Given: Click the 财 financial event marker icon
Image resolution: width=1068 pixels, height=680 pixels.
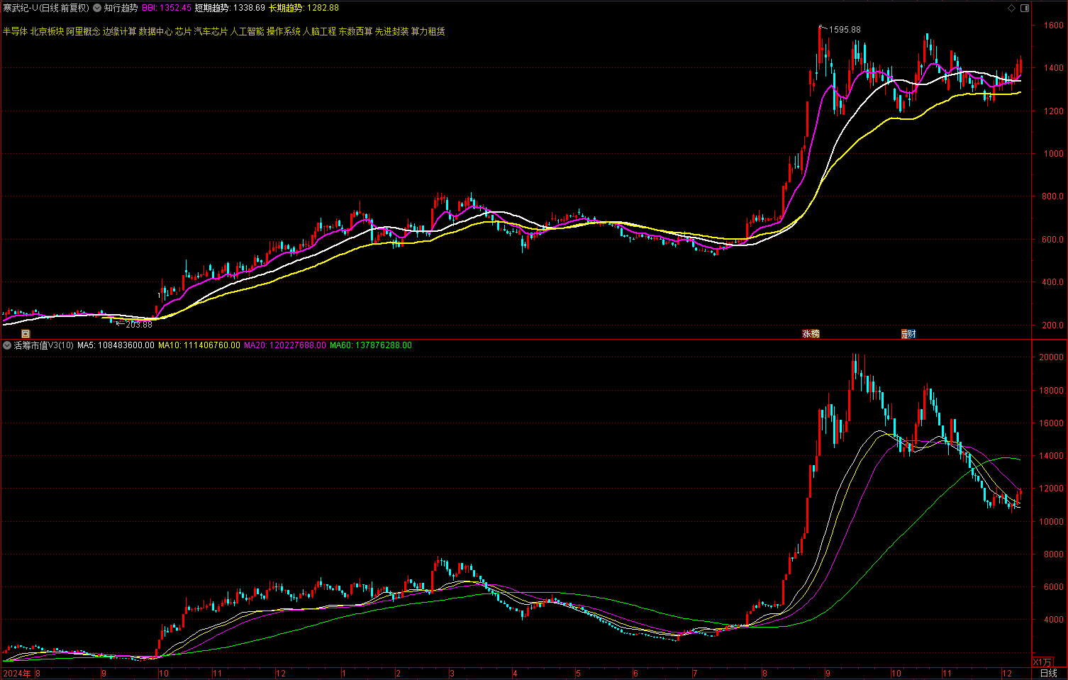Looking at the screenshot, I should pos(908,333).
